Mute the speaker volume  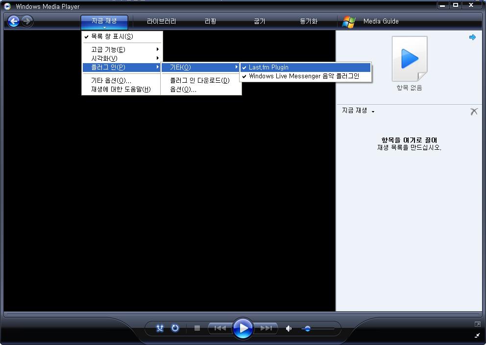pyautogui.click(x=289, y=328)
